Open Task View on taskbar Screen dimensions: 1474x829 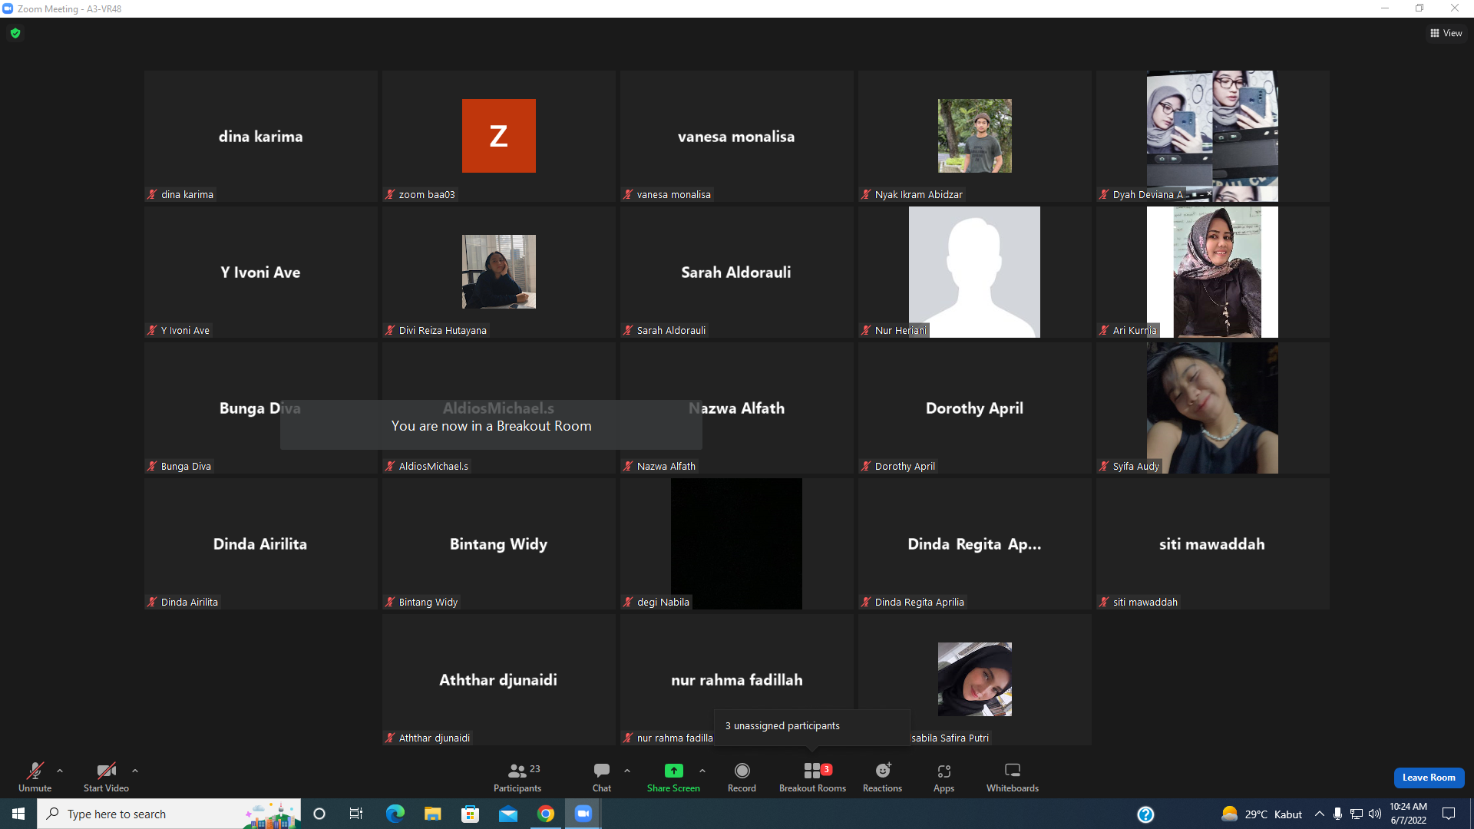point(356,814)
